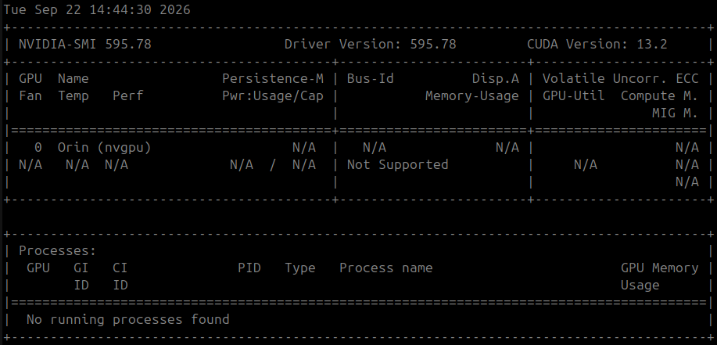Click the Orin (nvgpu) GPU name
Viewport: 717px width, 345px height.
point(104,148)
